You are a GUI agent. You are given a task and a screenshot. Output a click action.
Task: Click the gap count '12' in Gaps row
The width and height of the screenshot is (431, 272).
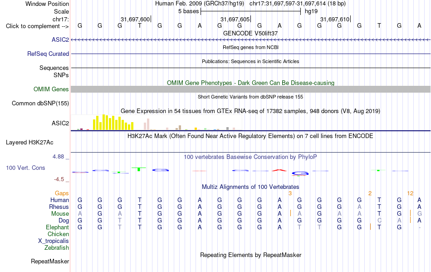[410, 193]
